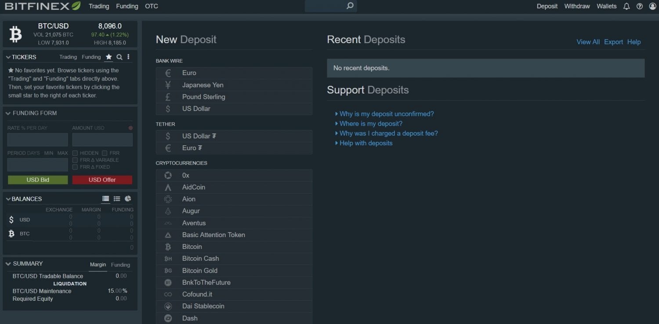
Task: Click Export in Recent Deposits
Action: [613, 42]
